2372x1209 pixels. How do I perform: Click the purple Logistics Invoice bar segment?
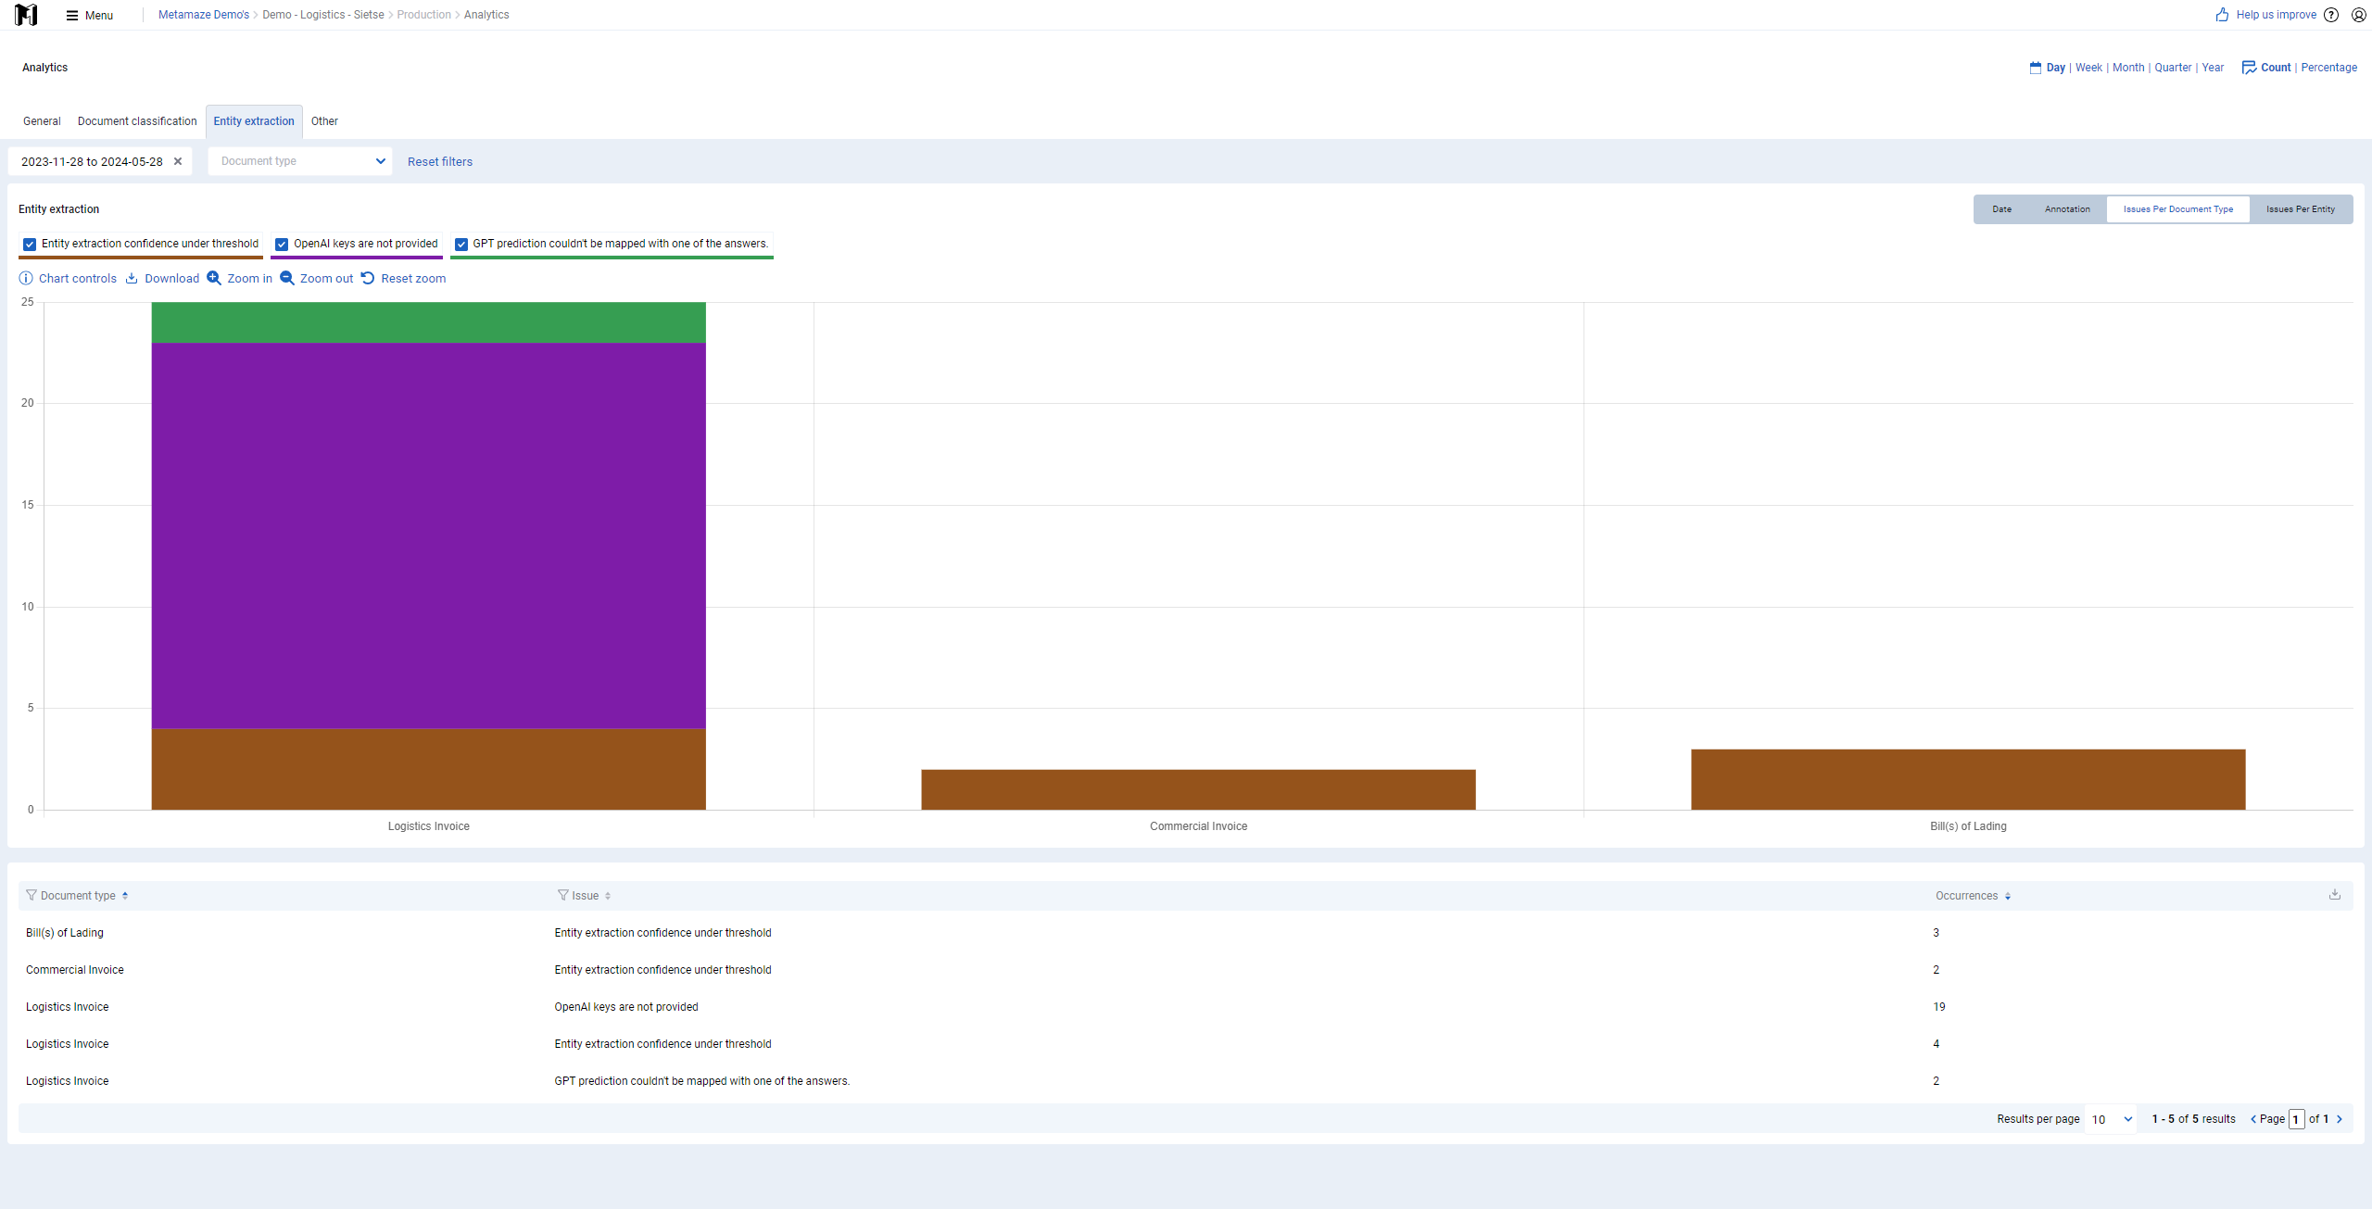click(x=428, y=535)
